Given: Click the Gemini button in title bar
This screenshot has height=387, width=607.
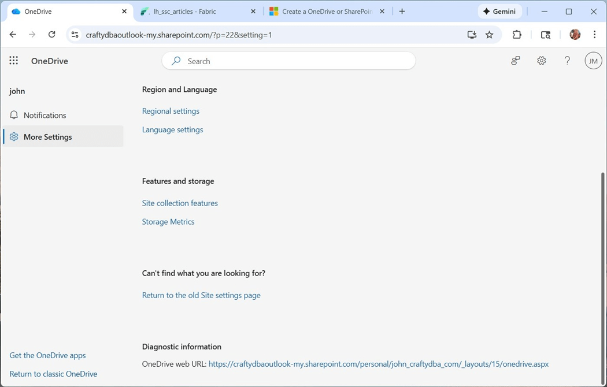Looking at the screenshot, I should click(500, 12).
